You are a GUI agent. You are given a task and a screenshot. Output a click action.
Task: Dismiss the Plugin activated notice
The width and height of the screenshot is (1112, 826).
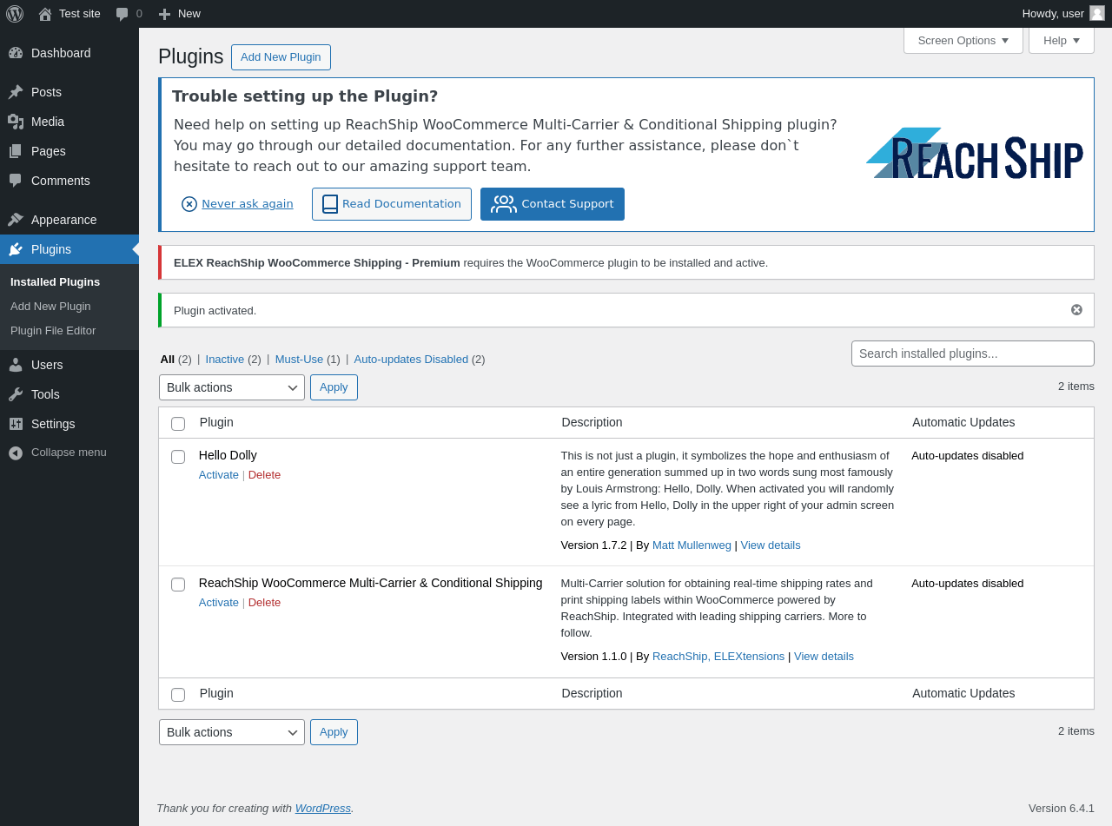click(1076, 310)
